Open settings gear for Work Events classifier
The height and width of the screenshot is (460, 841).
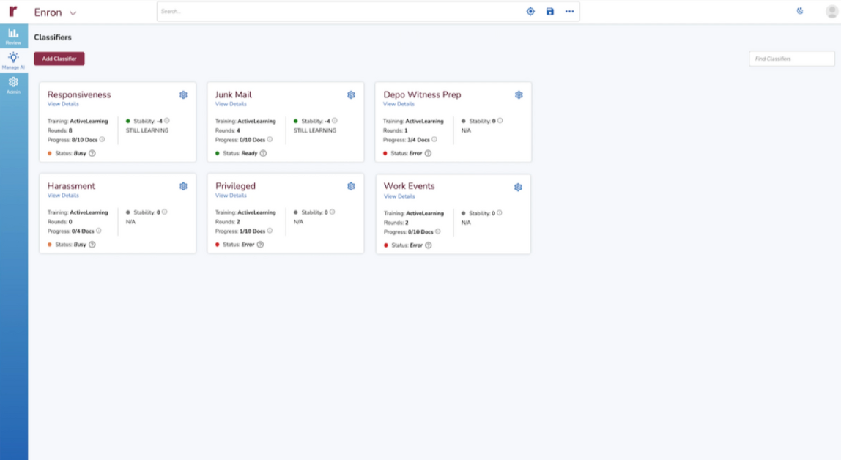tap(518, 187)
